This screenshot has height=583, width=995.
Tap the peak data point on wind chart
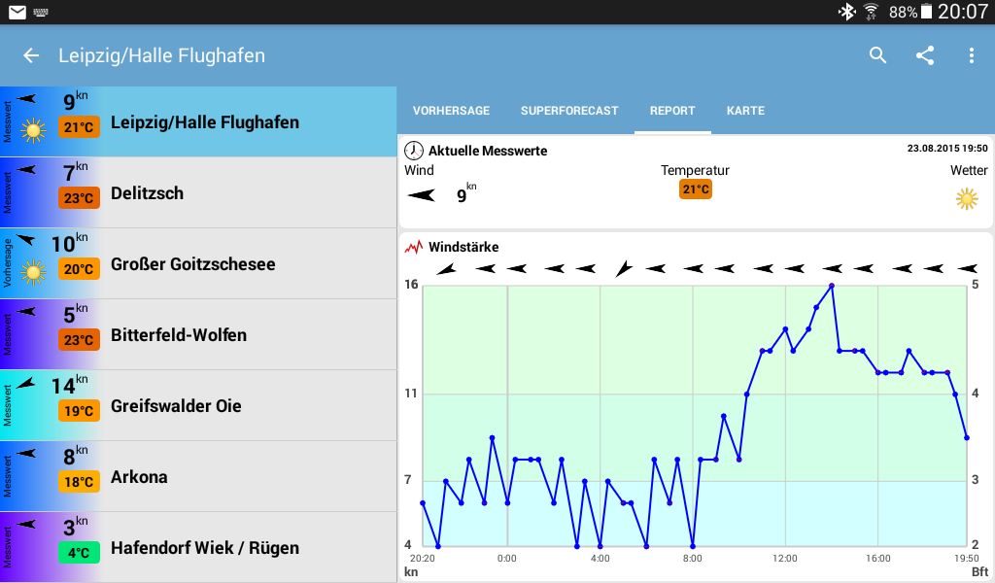832,286
